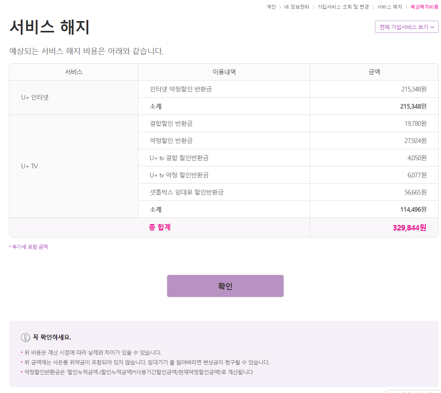441x393 pixels.
Task: Click the 셋톱박스 임대료 할인반환금 row label
Action: (x=186, y=192)
